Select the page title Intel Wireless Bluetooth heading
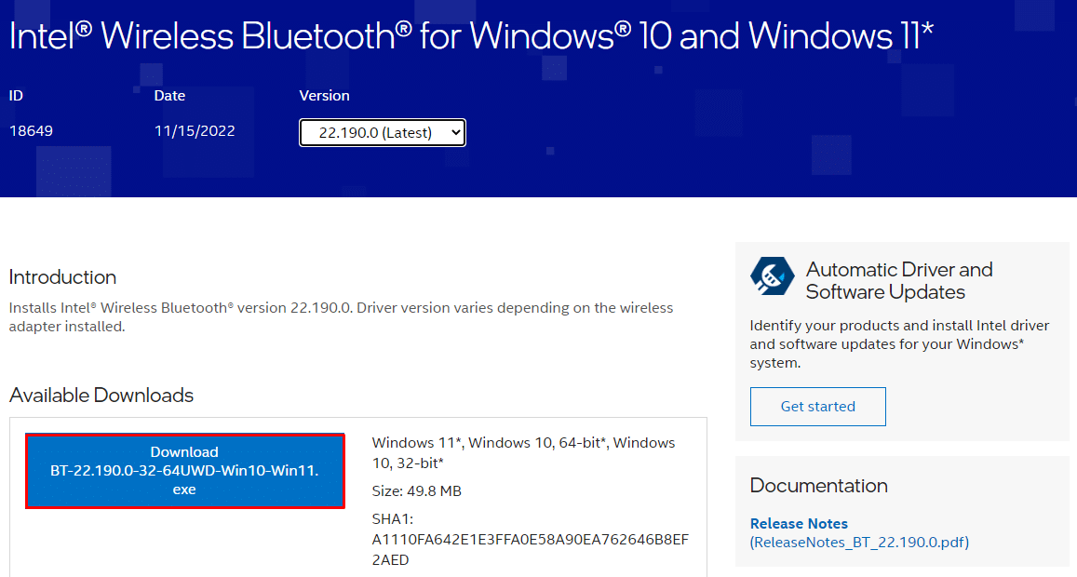This screenshot has width=1077, height=577. (471, 35)
